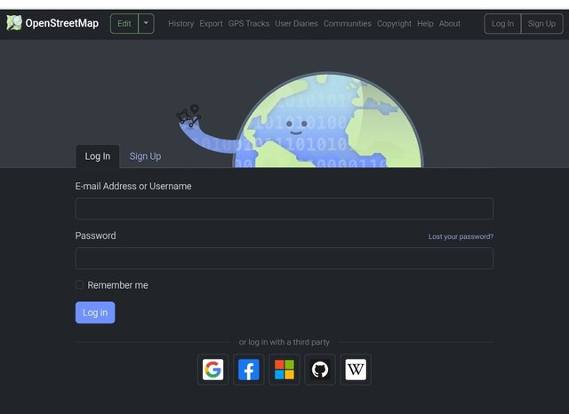The height and width of the screenshot is (414, 569).
Task: Open the Communities page
Action: click(348, 24)
